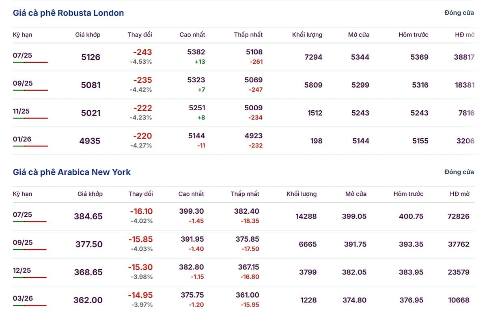Click the Giá cà phê Robusta London heading
Image resolution: width=487 pixels, height=311 pixels.
tap(69, 13)
